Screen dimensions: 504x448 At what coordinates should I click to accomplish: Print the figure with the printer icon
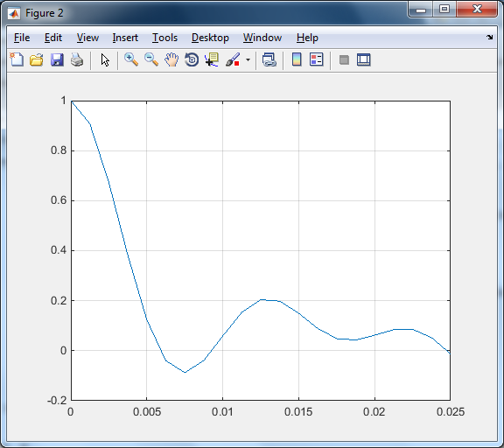click(77, 59)
